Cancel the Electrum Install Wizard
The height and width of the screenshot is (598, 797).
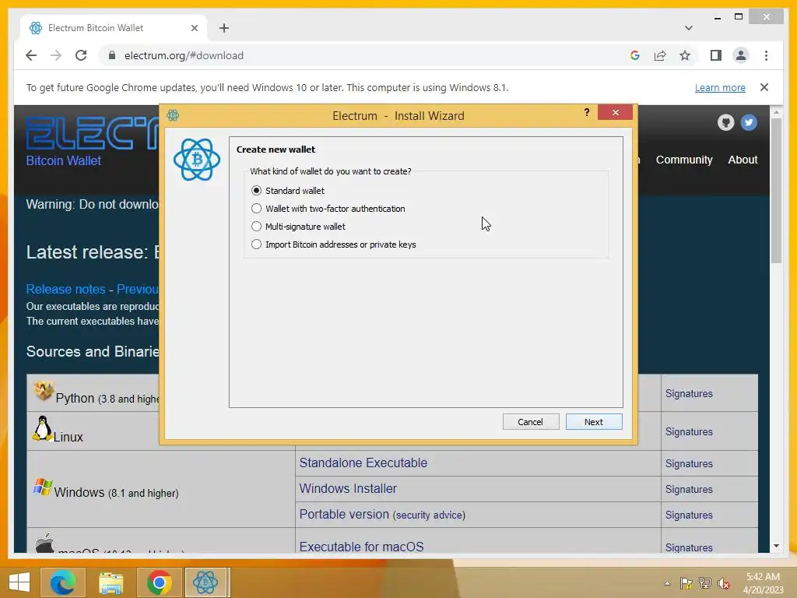coord(531,422)
